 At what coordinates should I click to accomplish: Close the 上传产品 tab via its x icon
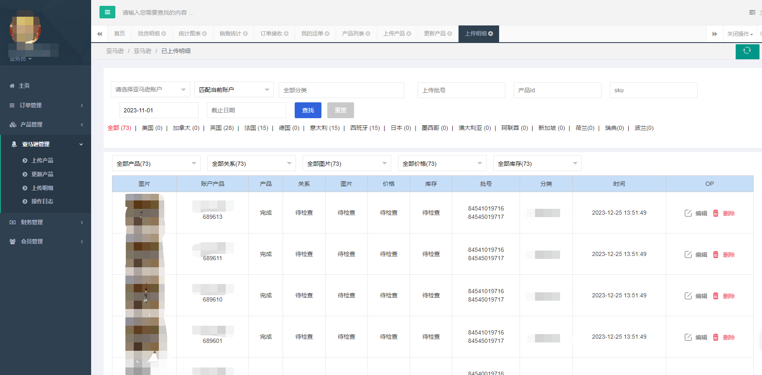pyautogui.click(x=409, y=34)
